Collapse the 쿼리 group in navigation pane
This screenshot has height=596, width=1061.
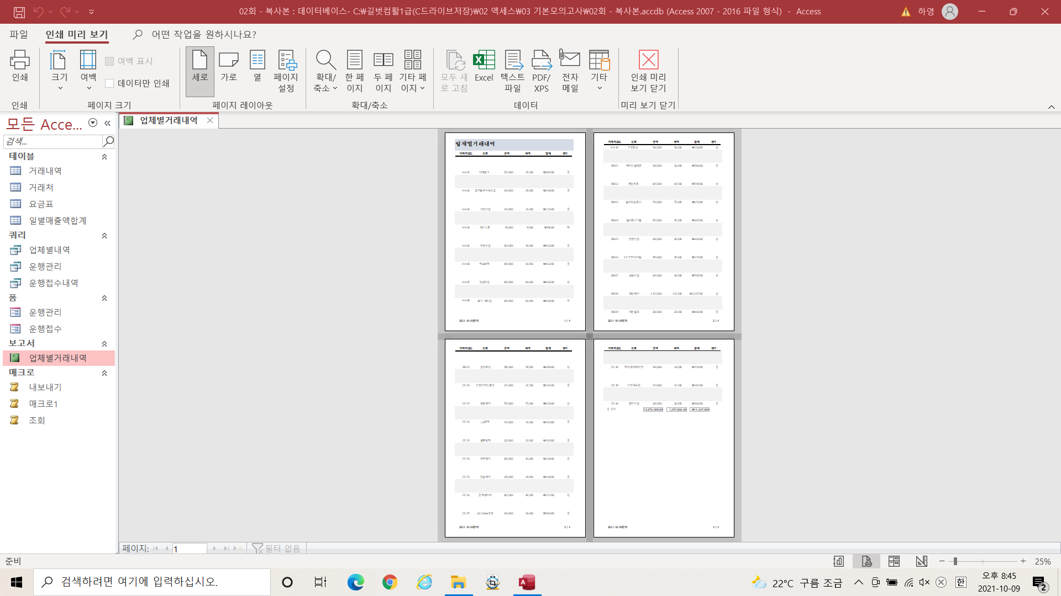(x=104, y=236)
